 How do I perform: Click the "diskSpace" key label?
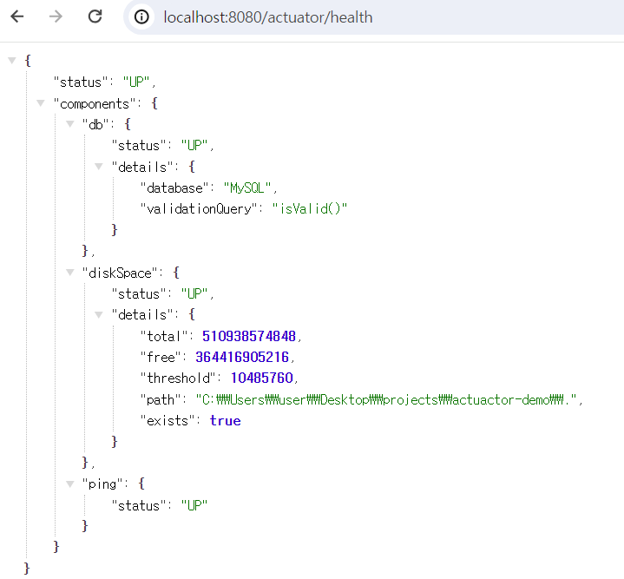coord(120,273)
